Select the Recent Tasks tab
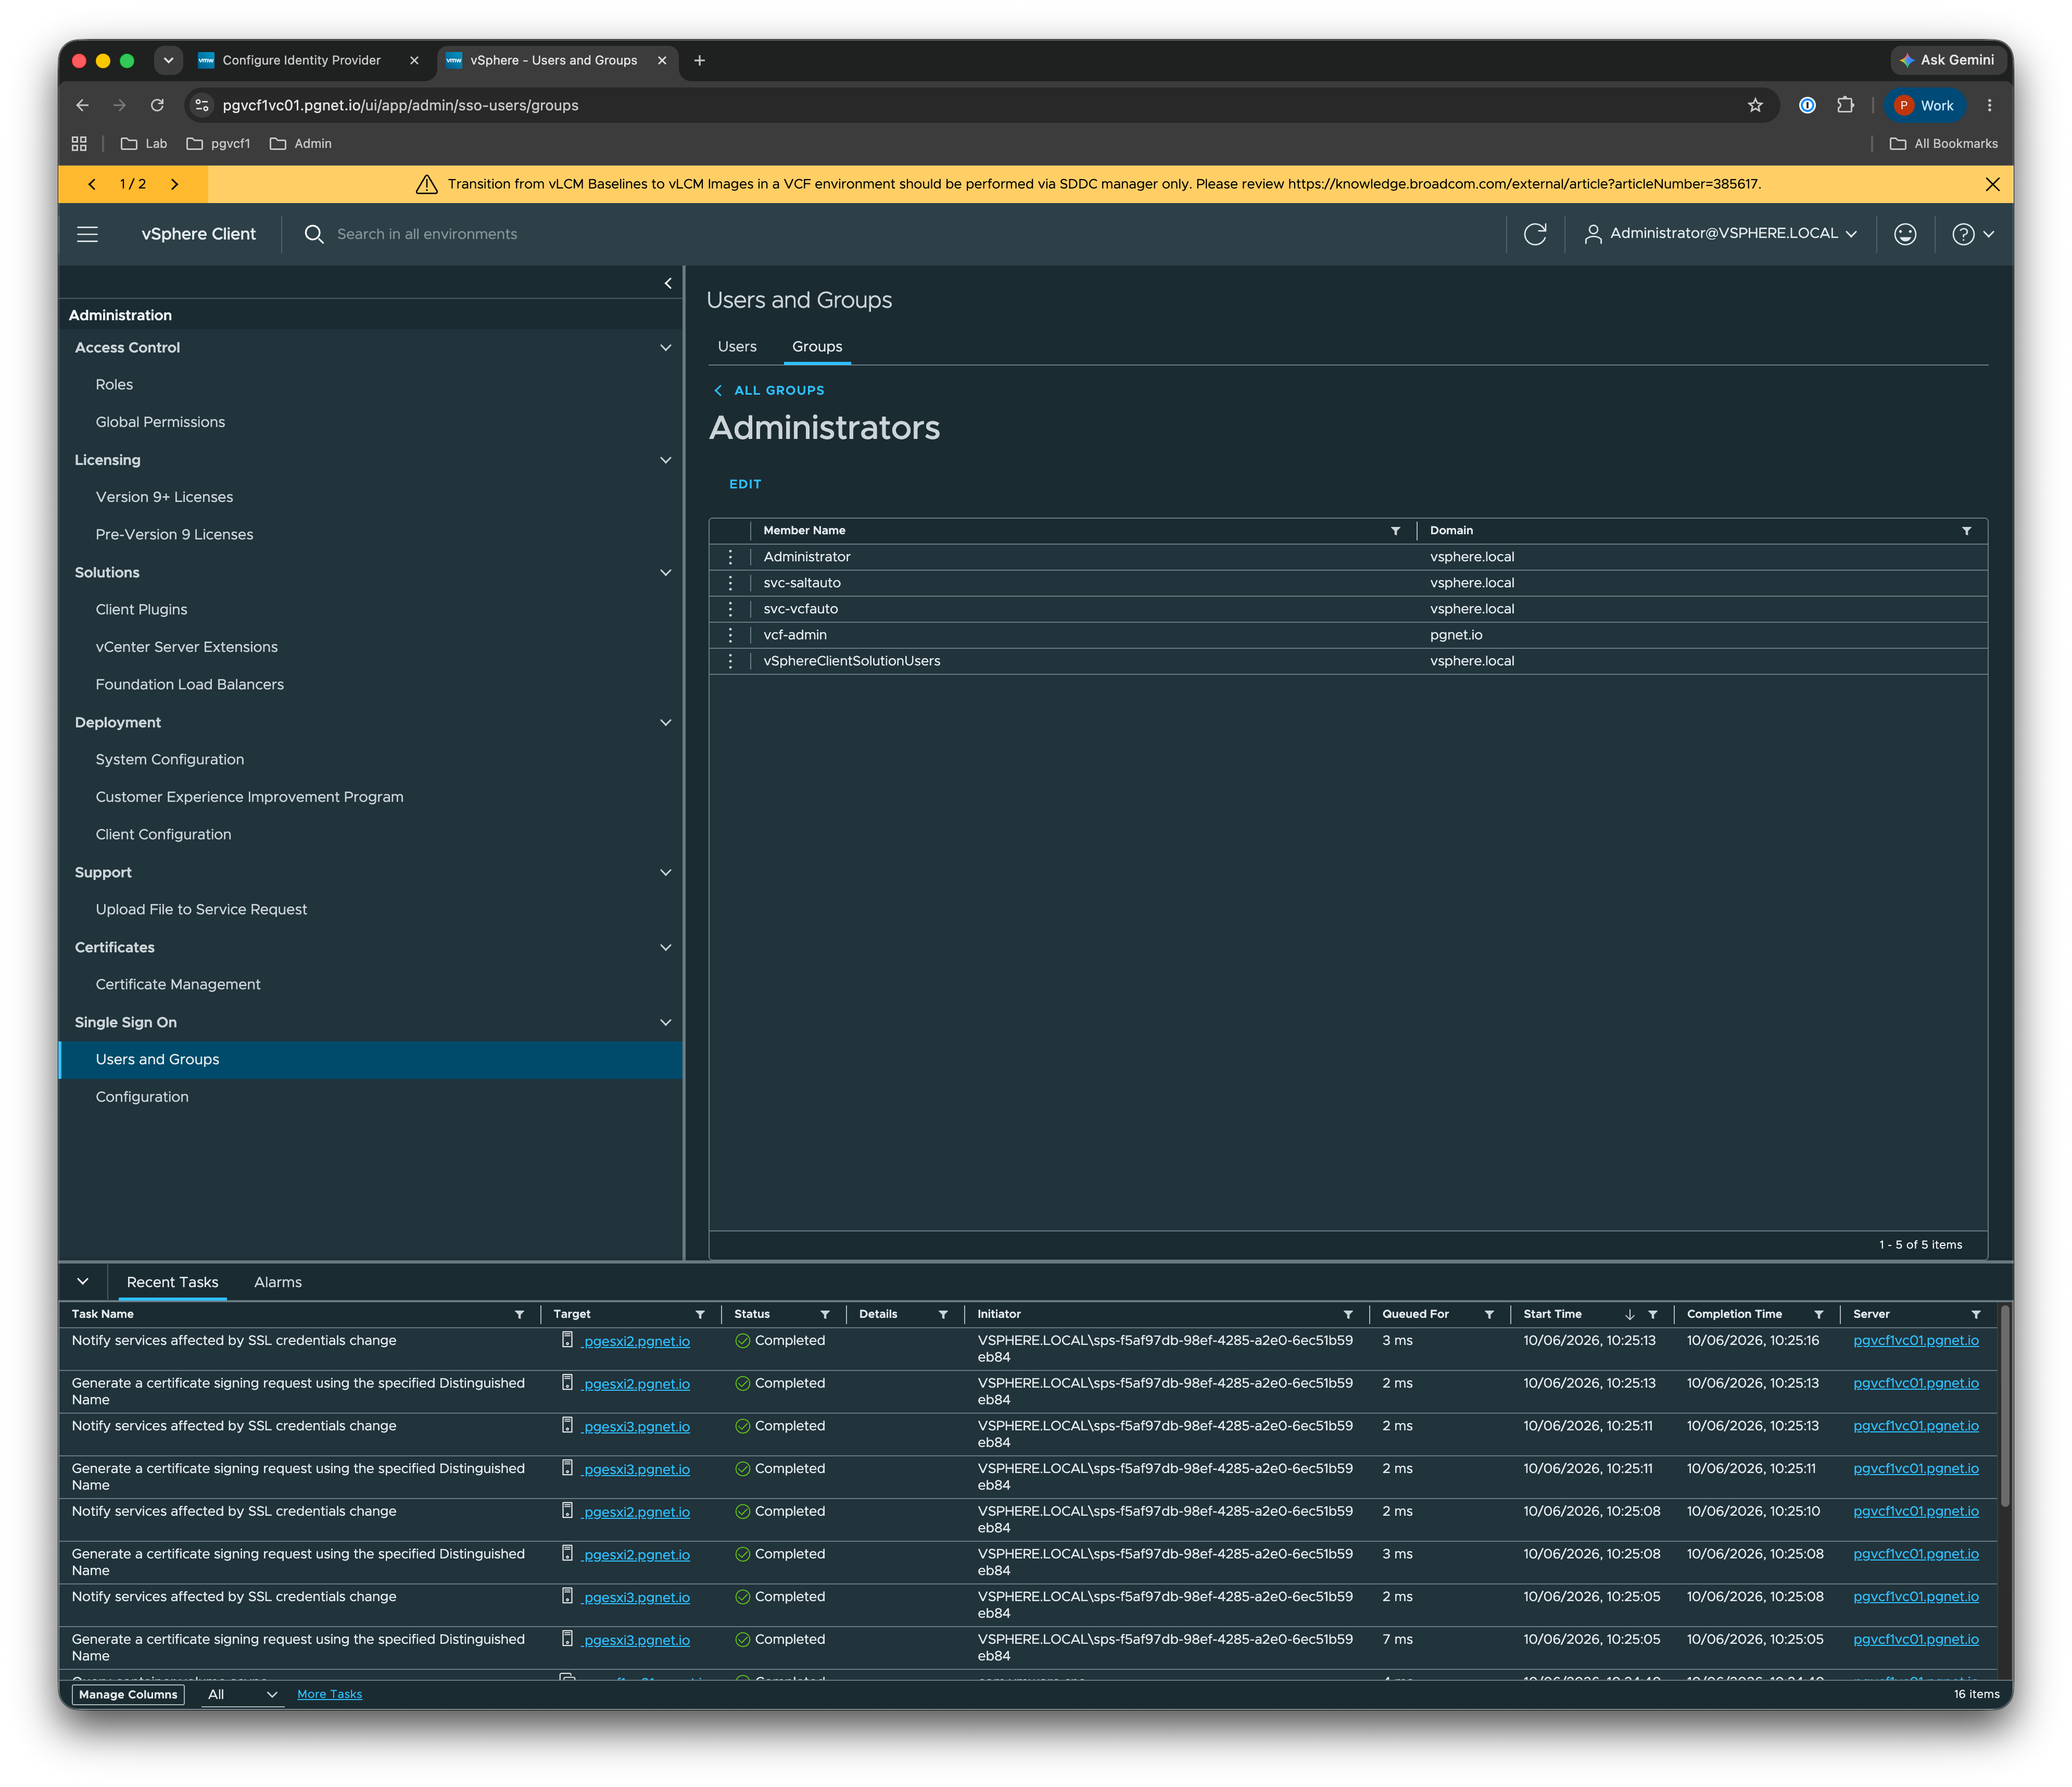Screen dimensions: 2072x1787 (172, 1283)
